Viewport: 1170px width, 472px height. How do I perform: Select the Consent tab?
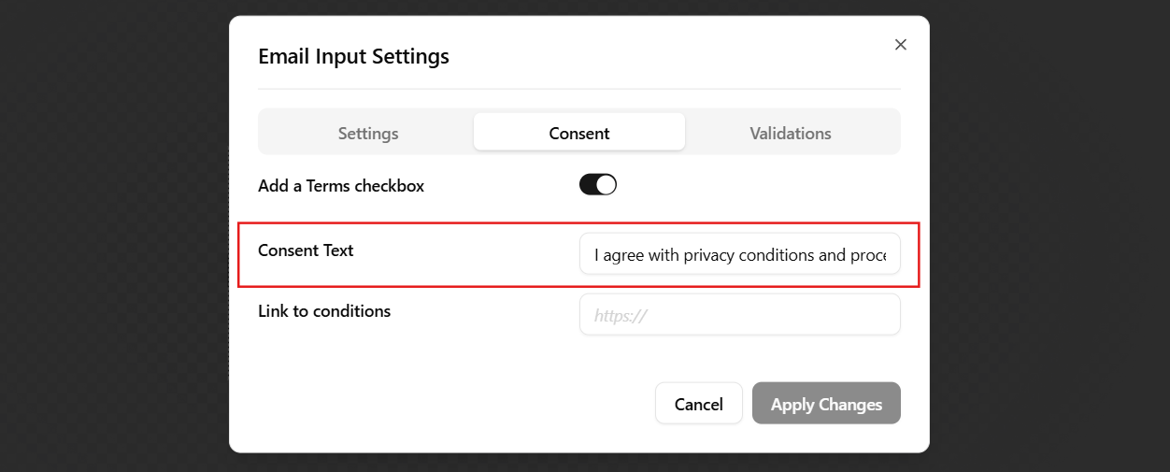578,133
